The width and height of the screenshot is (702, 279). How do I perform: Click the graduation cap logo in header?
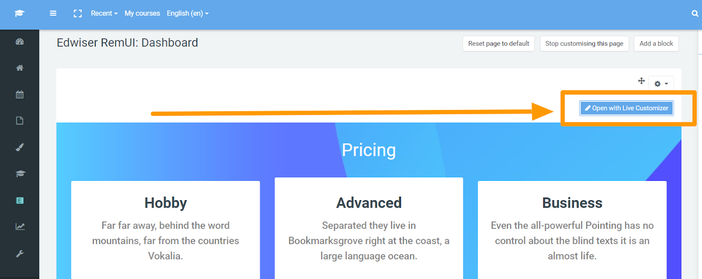pos(19,14)
